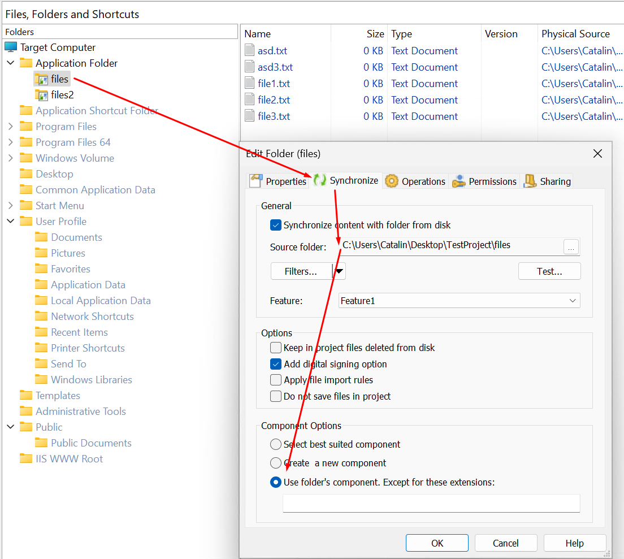Enable Keep in project files deleted from disk

[276, 348]
